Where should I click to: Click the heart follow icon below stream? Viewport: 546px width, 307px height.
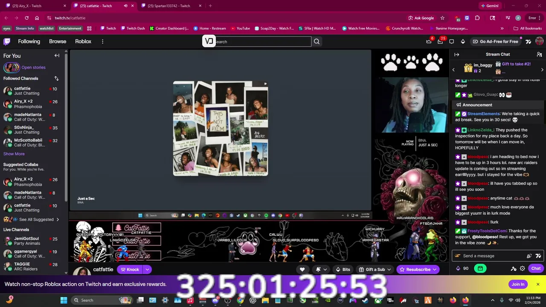[x=302, y=269]
